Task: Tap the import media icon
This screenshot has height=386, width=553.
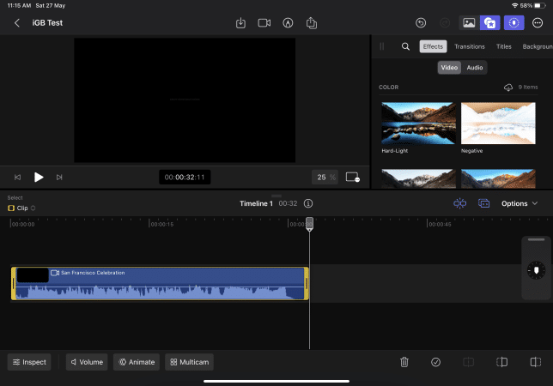Action: pos(240,22)
